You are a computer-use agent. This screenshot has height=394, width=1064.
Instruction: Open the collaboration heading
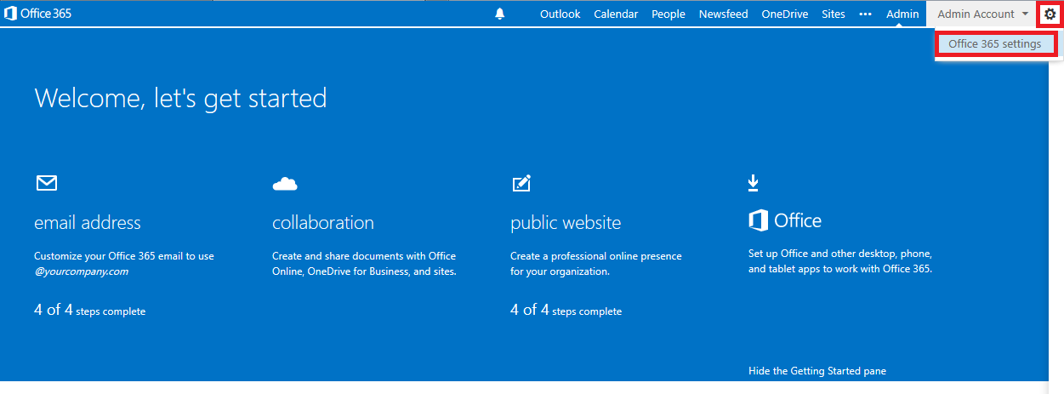pyautogui.click(x=323, y=223)
